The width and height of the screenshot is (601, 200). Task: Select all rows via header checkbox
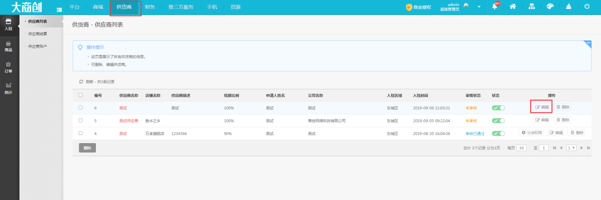81,95
